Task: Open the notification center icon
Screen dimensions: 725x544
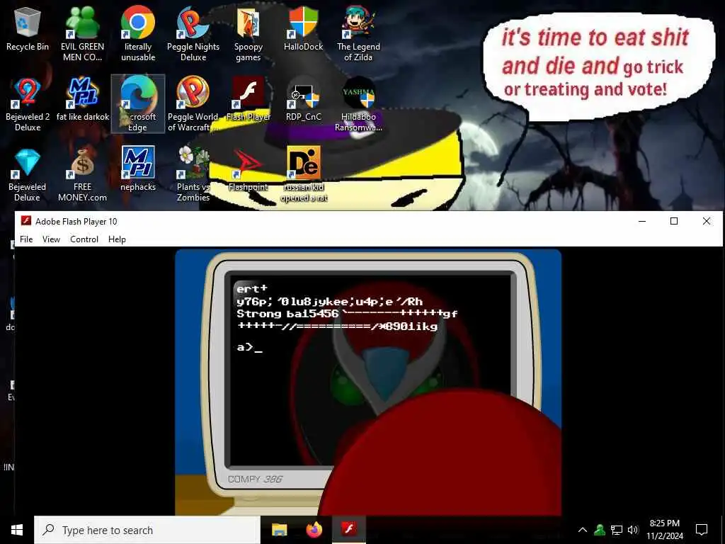Action: pyautogui.click(x=702, y=530)
